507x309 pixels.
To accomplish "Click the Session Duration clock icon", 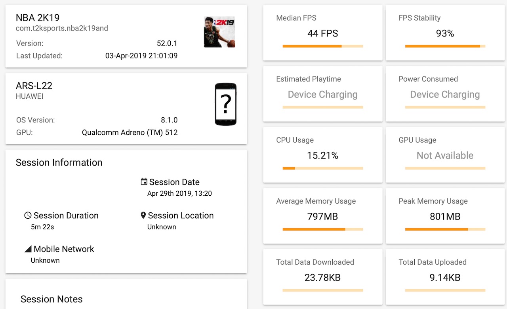I will [28, 216].
